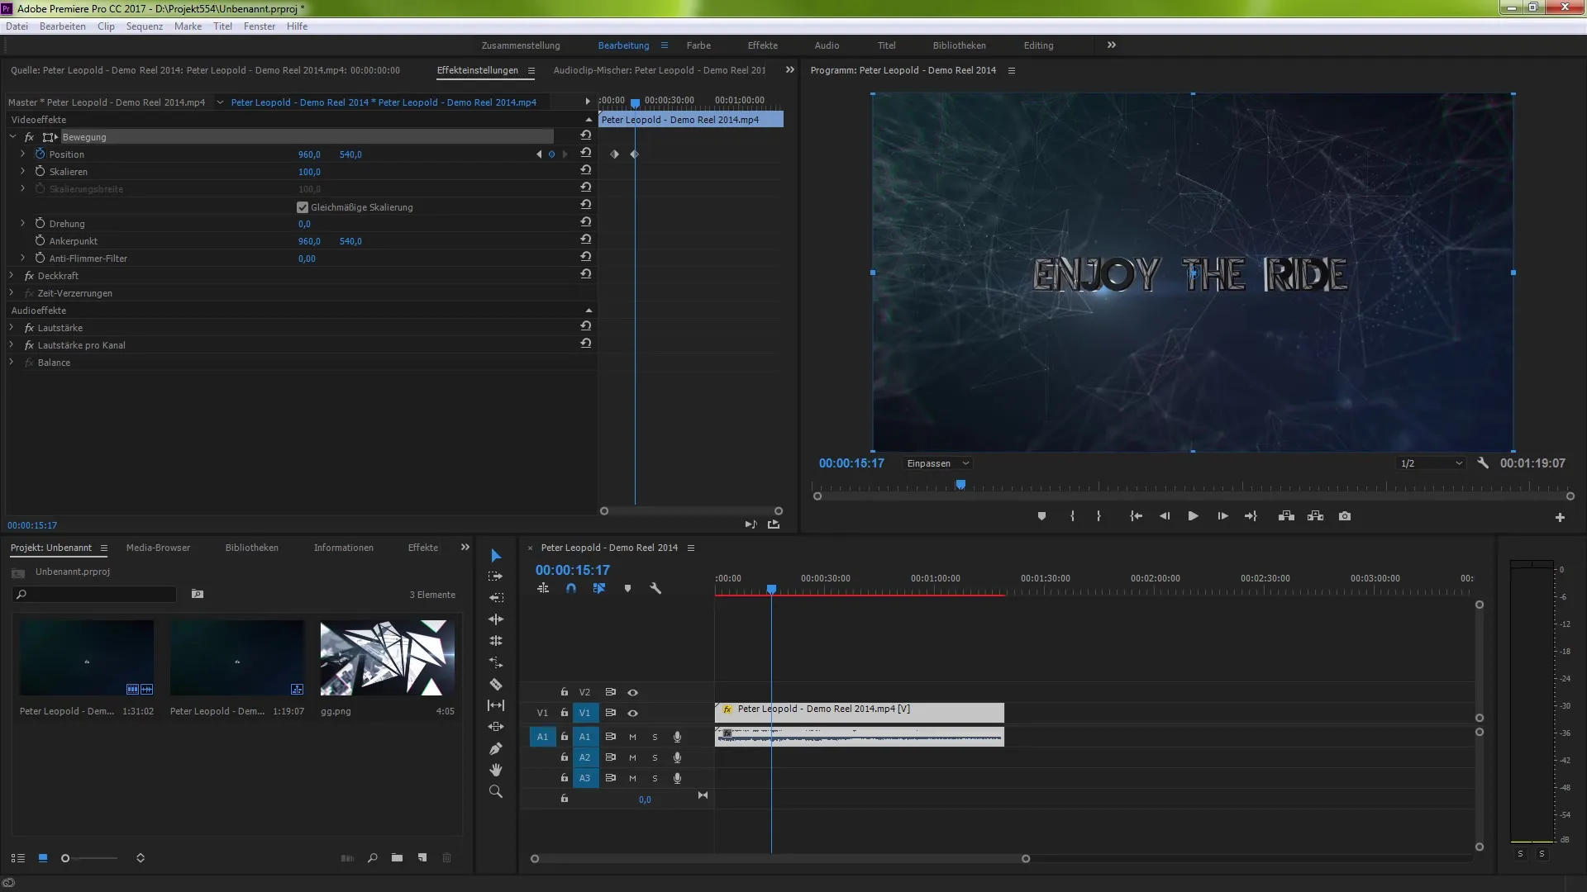This screenshot has width=1587, height=892.
Task: Go to In point in program monitor
Action: (1137, 516)
